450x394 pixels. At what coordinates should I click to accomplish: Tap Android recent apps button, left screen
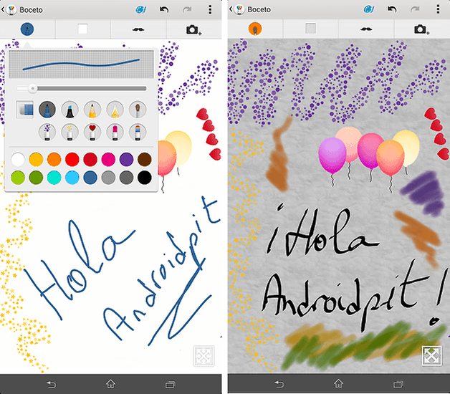click(171, 384)
